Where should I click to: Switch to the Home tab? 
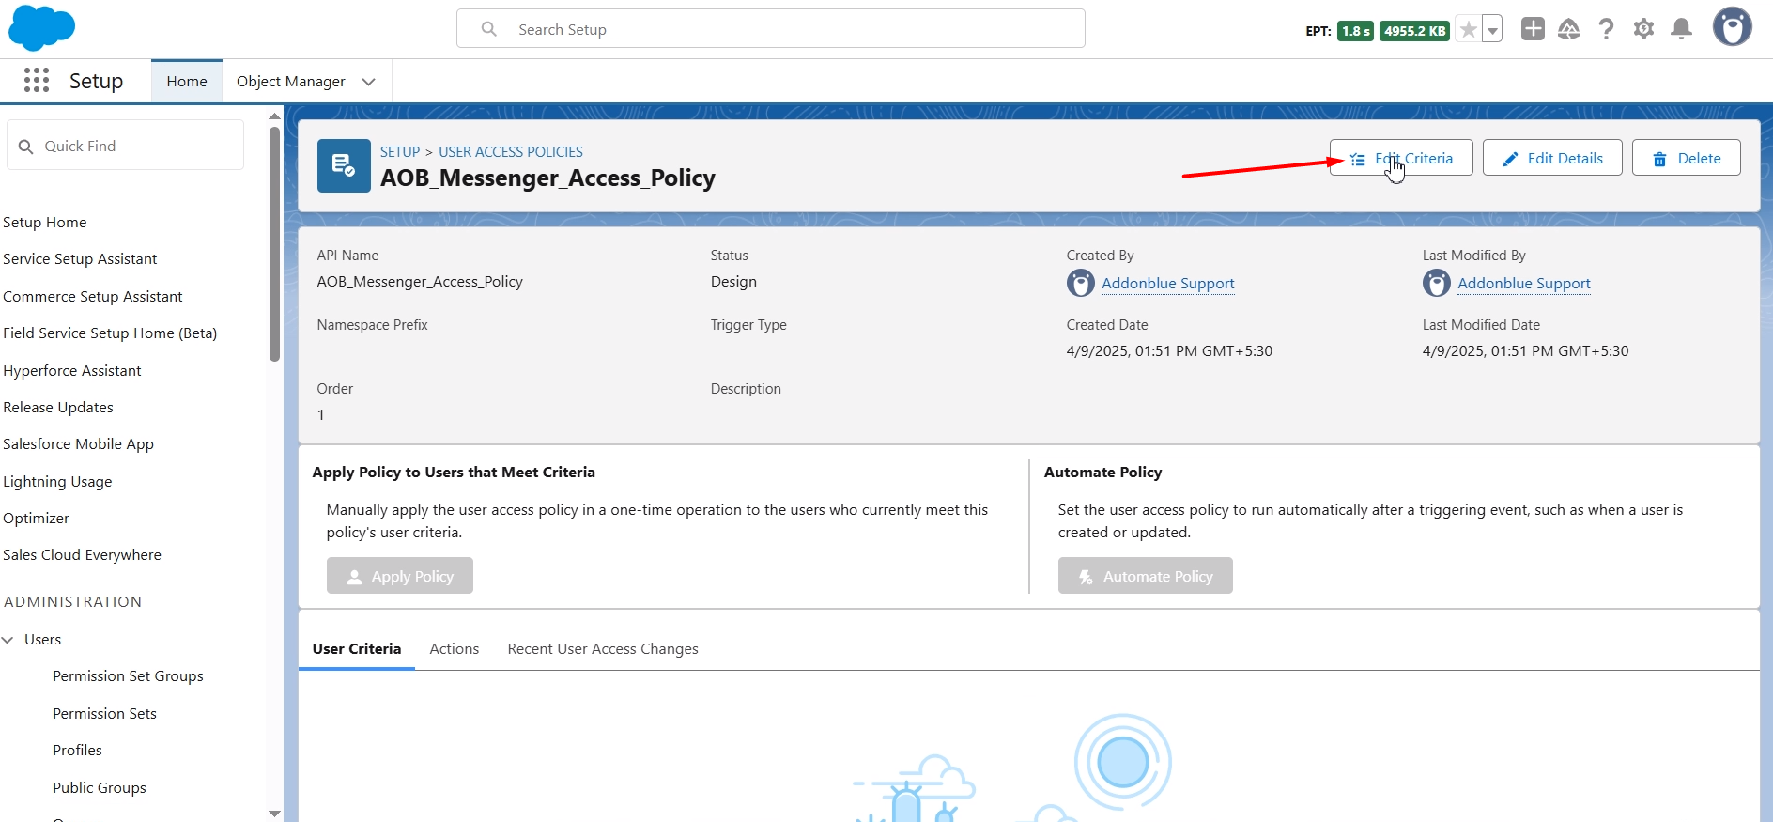(x=187, y=82)
